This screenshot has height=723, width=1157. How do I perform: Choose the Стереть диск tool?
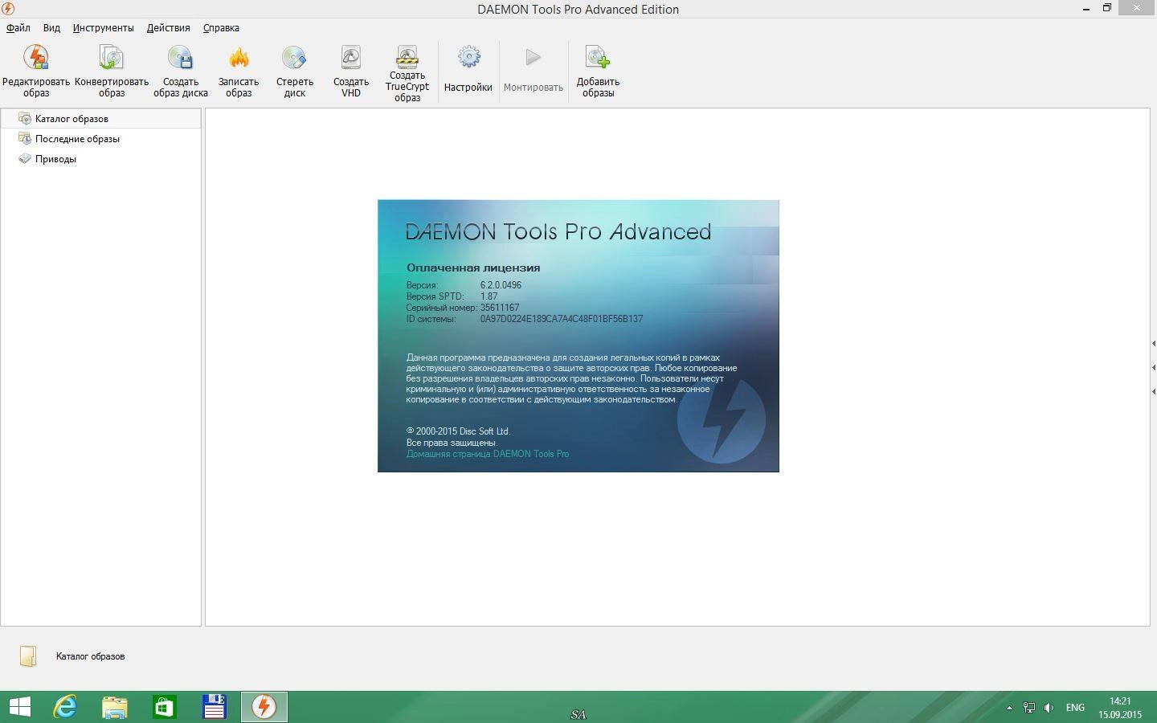295,71
